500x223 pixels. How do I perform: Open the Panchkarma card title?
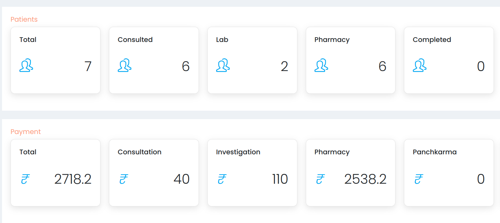pyautogui.click(x=435, y=152)
